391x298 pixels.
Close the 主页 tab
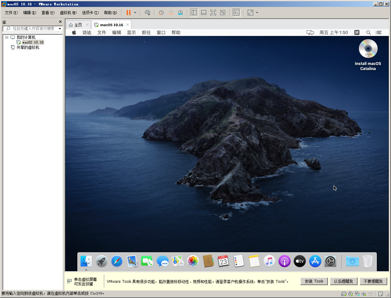[87, 25]
